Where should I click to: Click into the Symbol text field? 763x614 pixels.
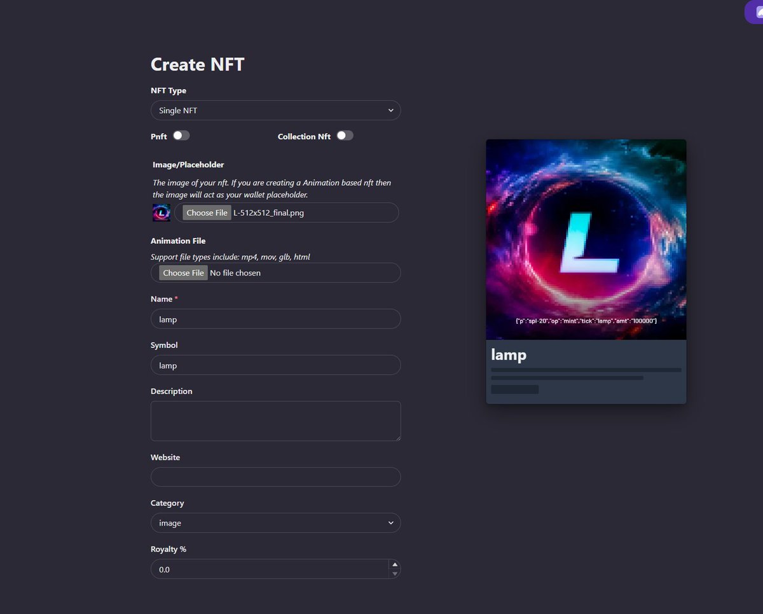(x=275, y=365)
